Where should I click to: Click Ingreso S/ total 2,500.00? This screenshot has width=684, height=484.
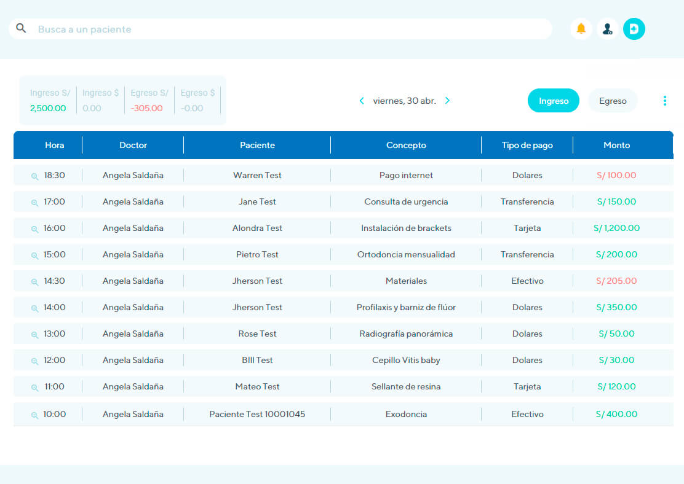click(x=48, y=108)
